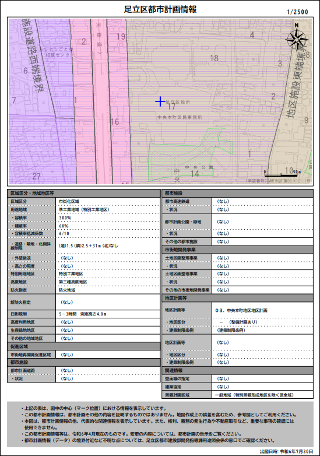The image size is (320, 456).
Task: Click the 300% floor area ratio value
Action: tap(65, 218)
